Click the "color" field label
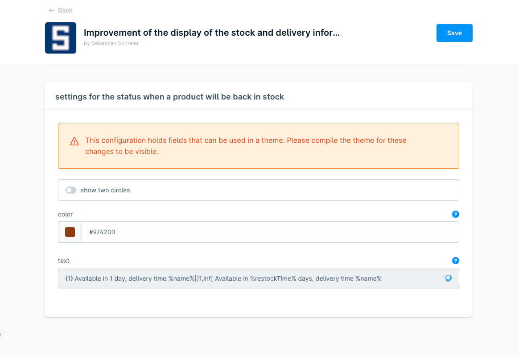Viewport: 519px width, 357px height. pos(66,214)
